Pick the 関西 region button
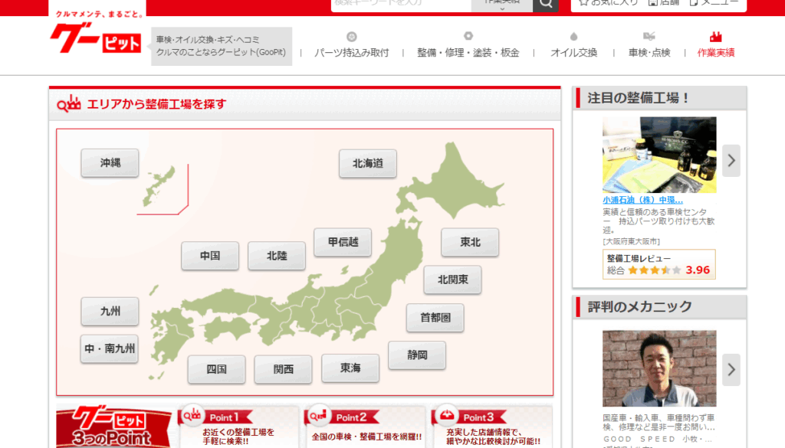Image resolution: width=785 pixels, height=448 pixels. click(x=283, y=369)
